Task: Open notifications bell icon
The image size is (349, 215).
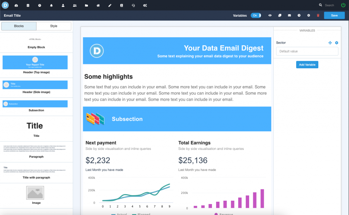Action: click(51, 5)
